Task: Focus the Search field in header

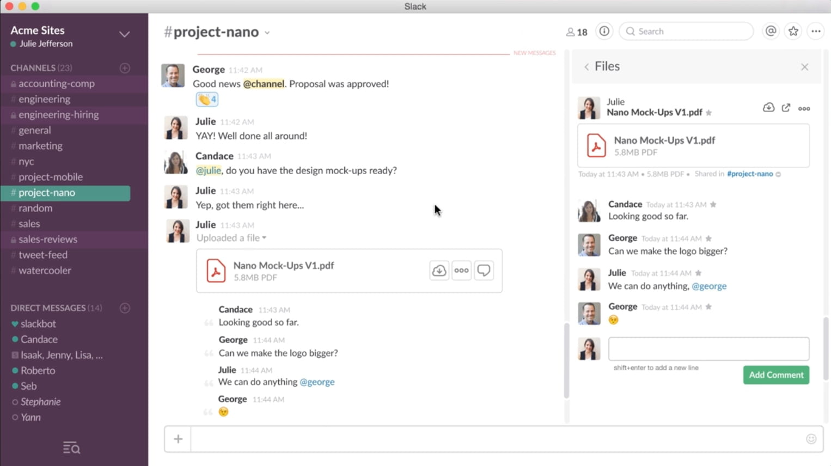Action: click(x=686, y=32)
